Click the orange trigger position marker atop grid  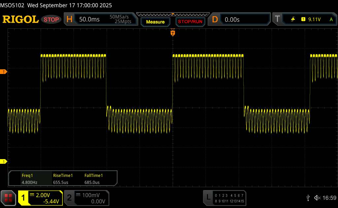pos(173,33)
